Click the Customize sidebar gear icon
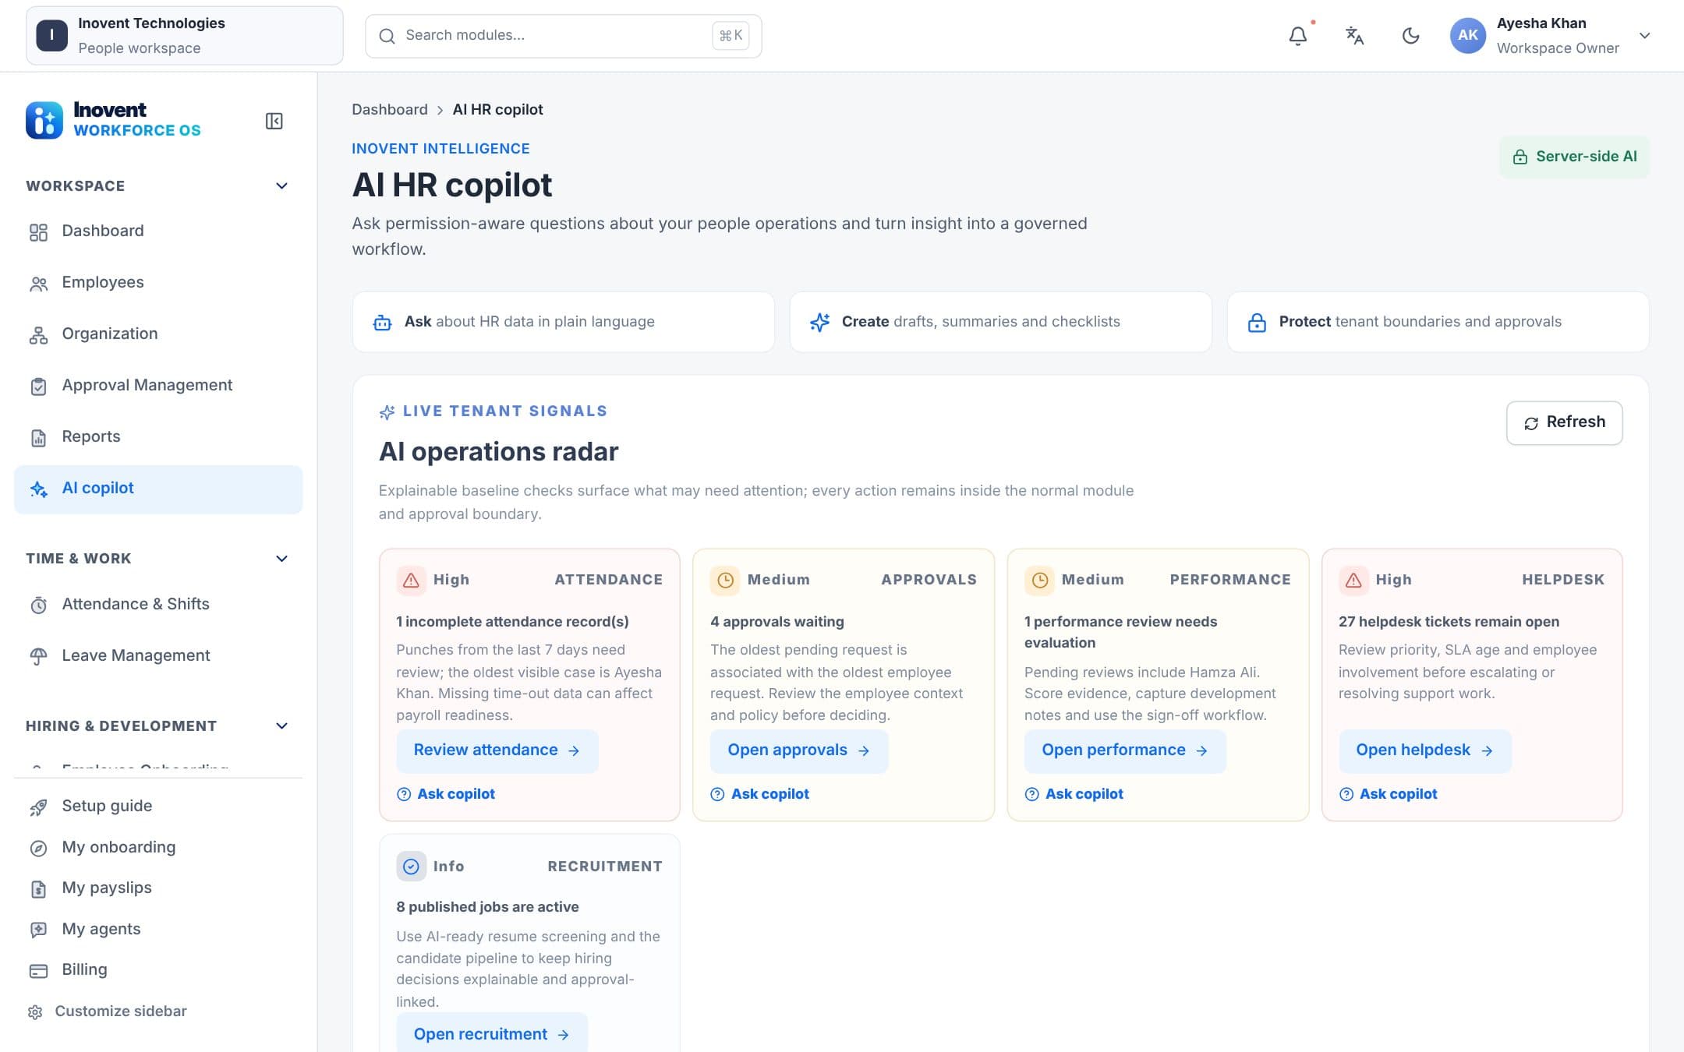Image resolution: width=1684 pixels, height=1052 pixels. pos(35,1012)
